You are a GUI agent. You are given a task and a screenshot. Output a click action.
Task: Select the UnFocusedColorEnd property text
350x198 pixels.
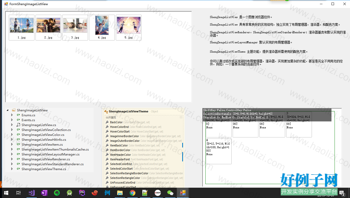[x=123, y=183]
